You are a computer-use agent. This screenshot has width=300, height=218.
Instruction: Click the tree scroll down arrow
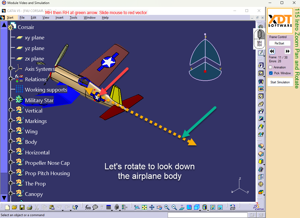tap(4, 198)
